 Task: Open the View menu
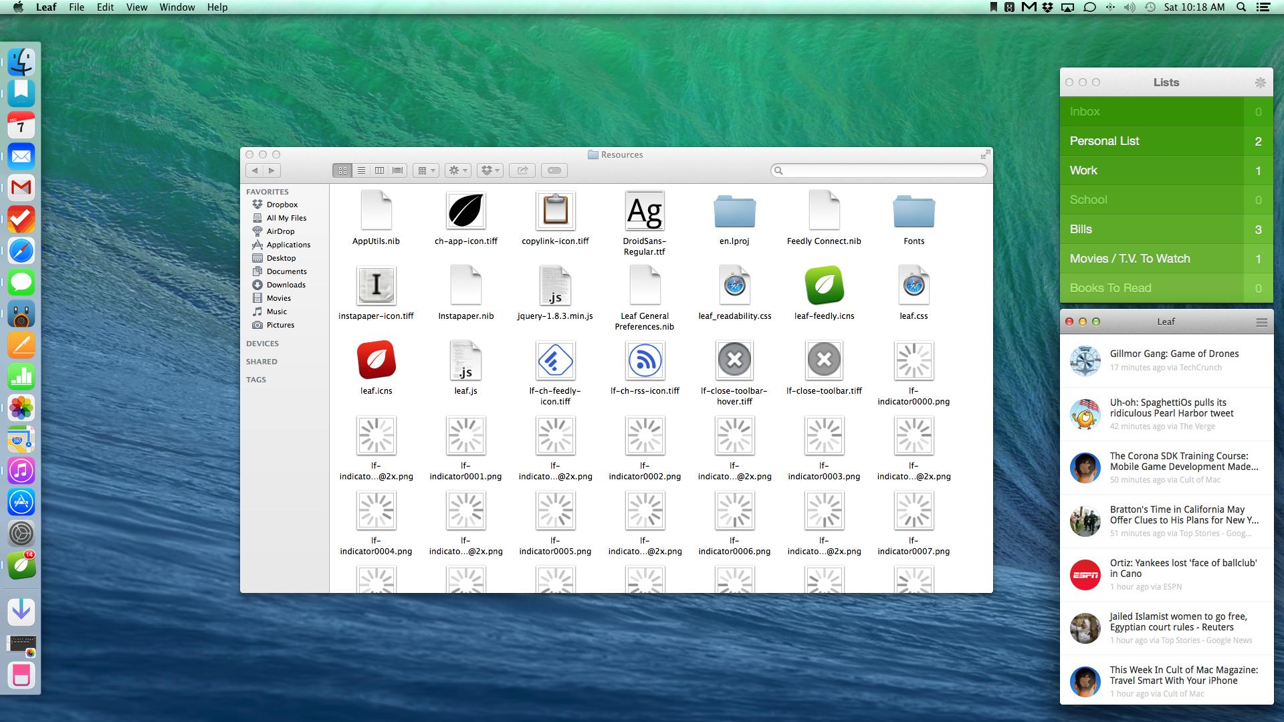pos(136,7)
